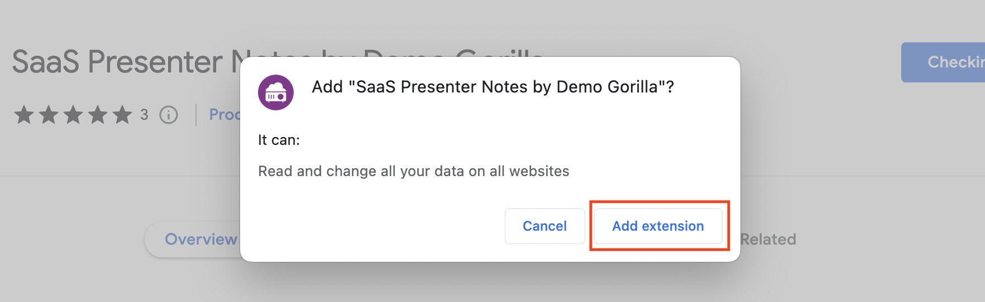The width and height of the screenshot is (985, 302).
Task: Switch to the Overview tab
Action: (x=200, y=240)
